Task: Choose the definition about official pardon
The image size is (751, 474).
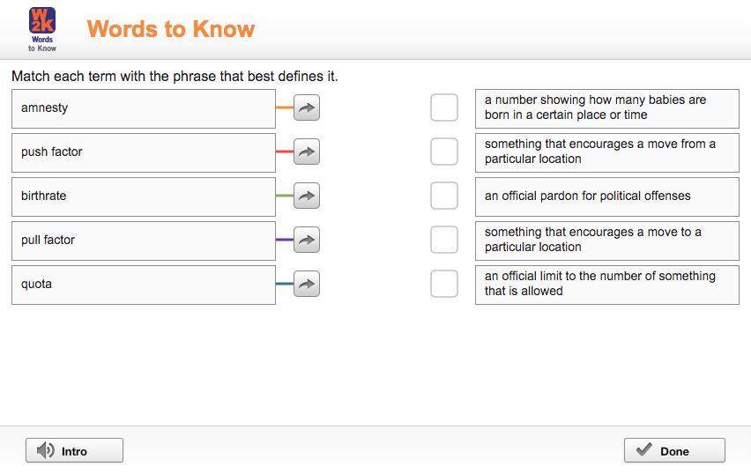Action: (x=606, y=196)
